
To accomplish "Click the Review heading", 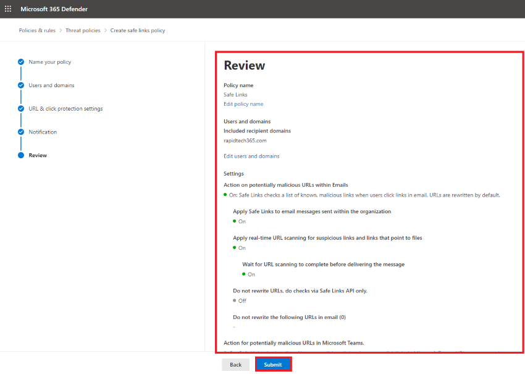I will tap(245, 66).
